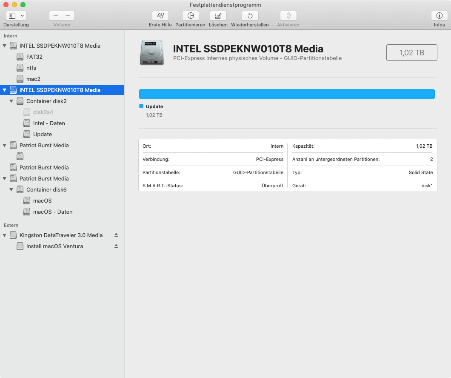Collapse the Kingston DataTraveler disclosure triangle

pyautogui.click(x=5, y=235)
